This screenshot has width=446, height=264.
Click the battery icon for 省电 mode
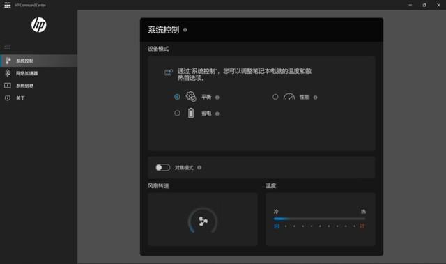tap(191, 113)
